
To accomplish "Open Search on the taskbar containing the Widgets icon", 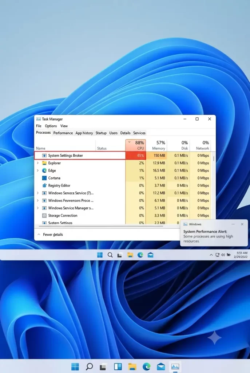I will 89,366.
